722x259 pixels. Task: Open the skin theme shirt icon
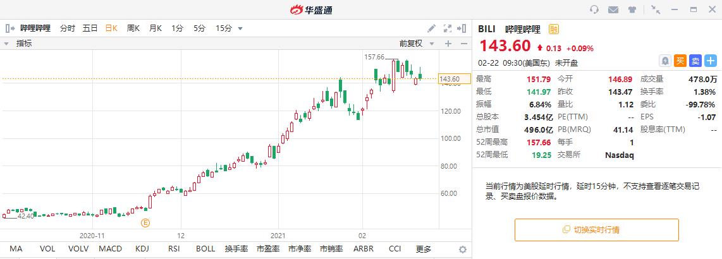[x=633, y=9]
